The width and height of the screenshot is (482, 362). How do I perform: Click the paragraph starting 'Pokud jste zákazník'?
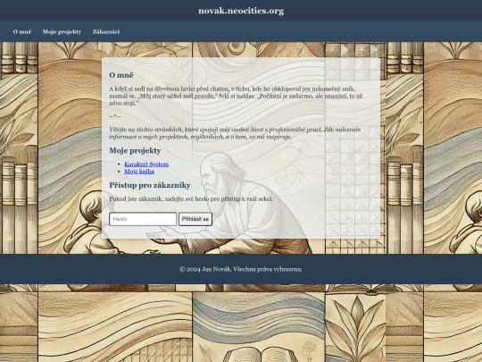pyautogui.click(x=191, y=198)
